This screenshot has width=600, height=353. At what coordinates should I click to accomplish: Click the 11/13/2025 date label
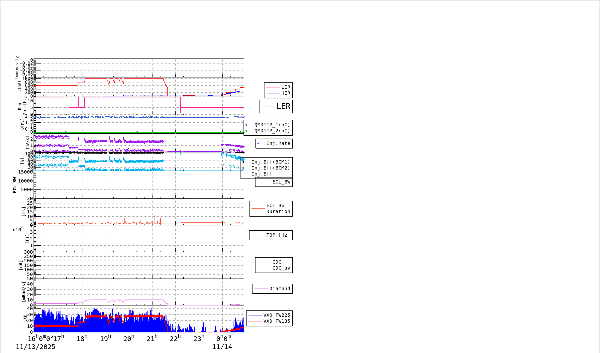tap(36, 347)
